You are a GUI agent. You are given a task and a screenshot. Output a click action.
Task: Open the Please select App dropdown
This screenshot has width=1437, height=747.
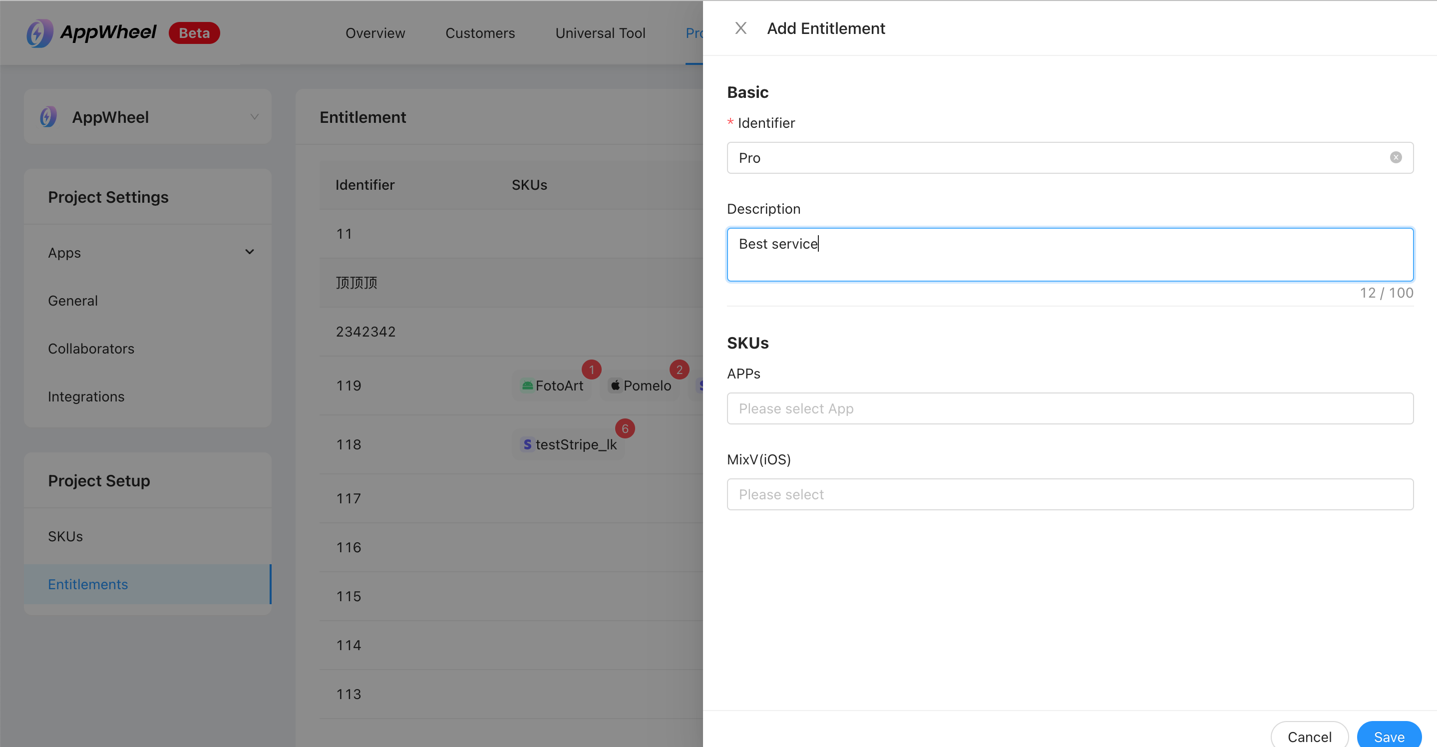click(x=1070, y=408)
